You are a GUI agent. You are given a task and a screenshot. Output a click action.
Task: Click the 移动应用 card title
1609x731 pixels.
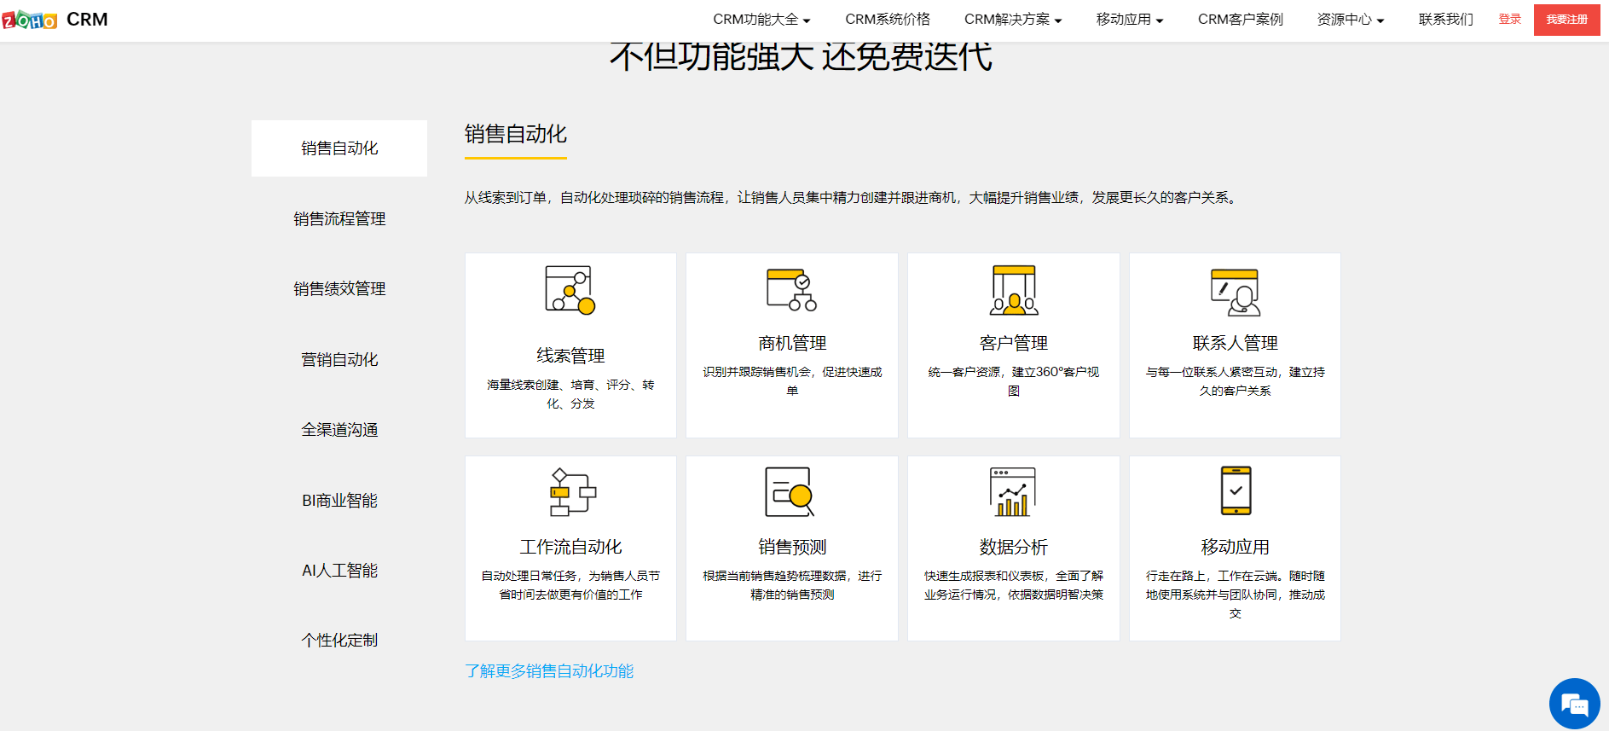point(1236,547)
